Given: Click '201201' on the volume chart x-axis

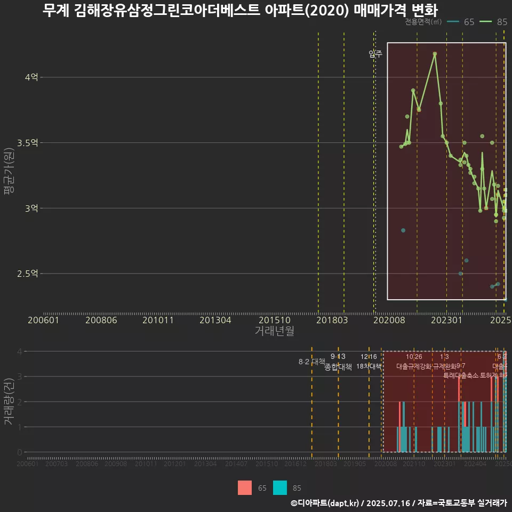Looking at the screenshot, I should 175,463.
